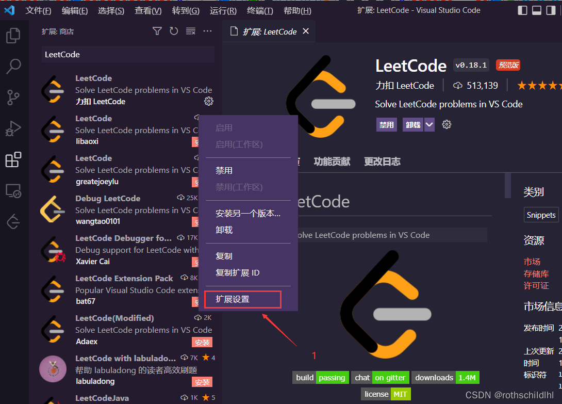Toggle secondary sidebar layout icon

point(551,10)
